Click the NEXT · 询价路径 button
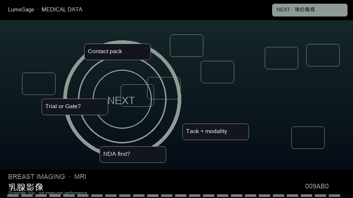 coord(310,10)
